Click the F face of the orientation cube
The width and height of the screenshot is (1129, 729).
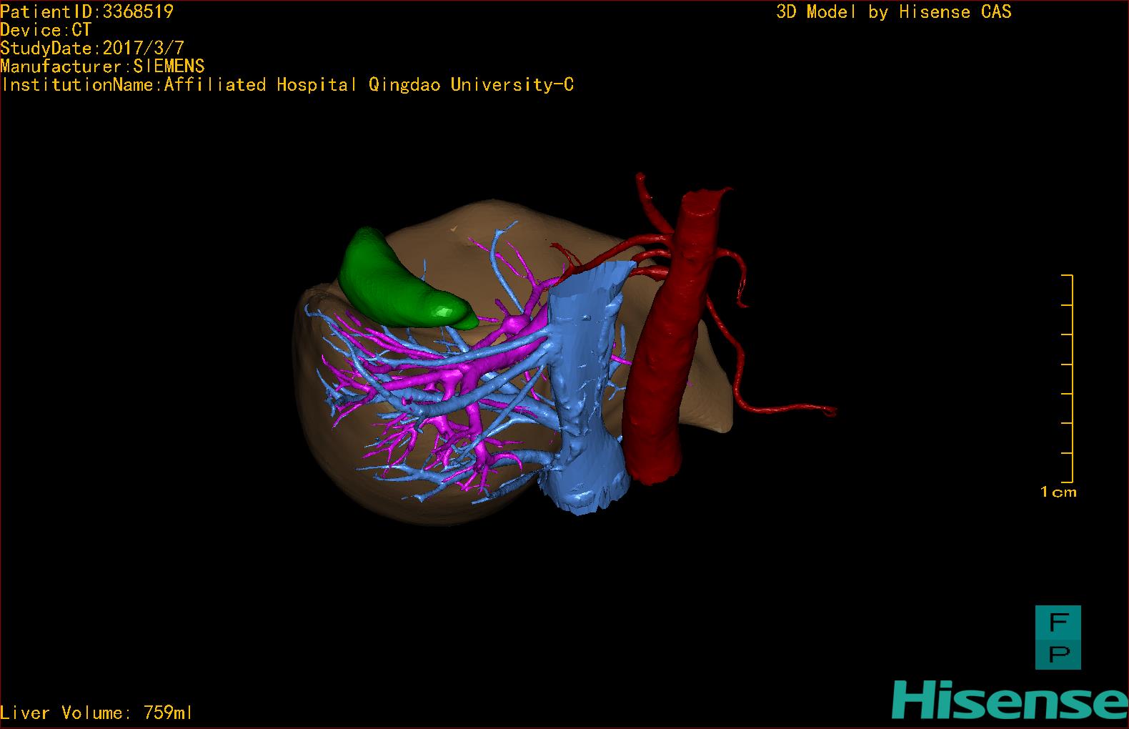pos(1058,622)
